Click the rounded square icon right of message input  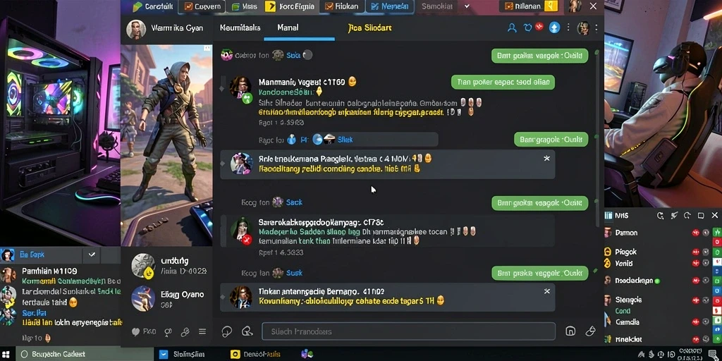[570, 331]
